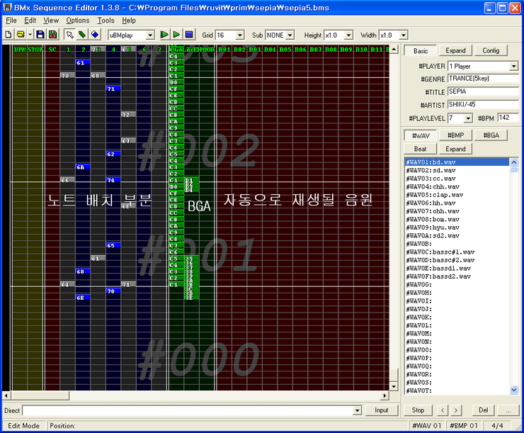The image size is (524, 433).
Task: Open the Expand tab next to Beat
Action: 455,149
